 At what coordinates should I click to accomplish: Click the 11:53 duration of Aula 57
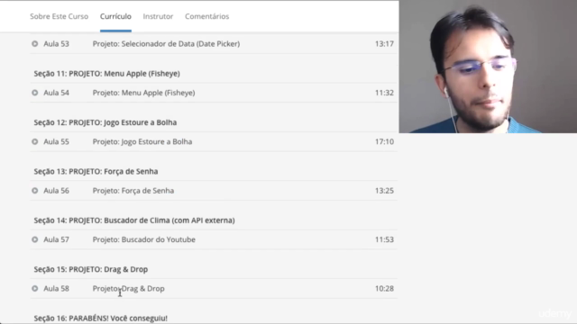(x=384, y=239)
